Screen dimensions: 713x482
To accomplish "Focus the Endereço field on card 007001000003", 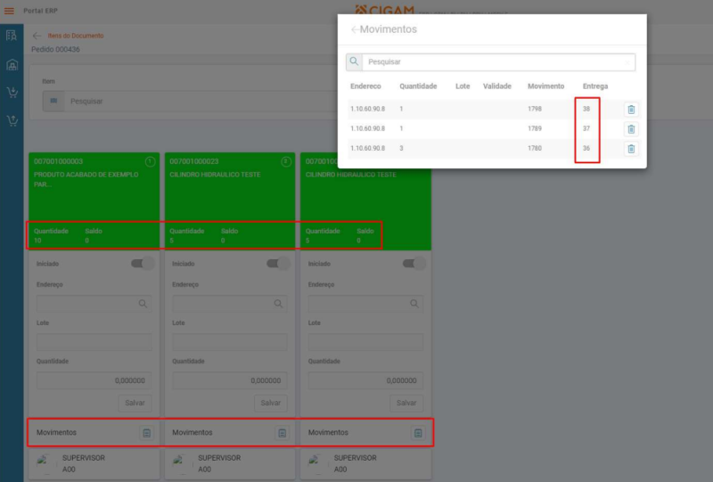I will (x=94, y=304).
